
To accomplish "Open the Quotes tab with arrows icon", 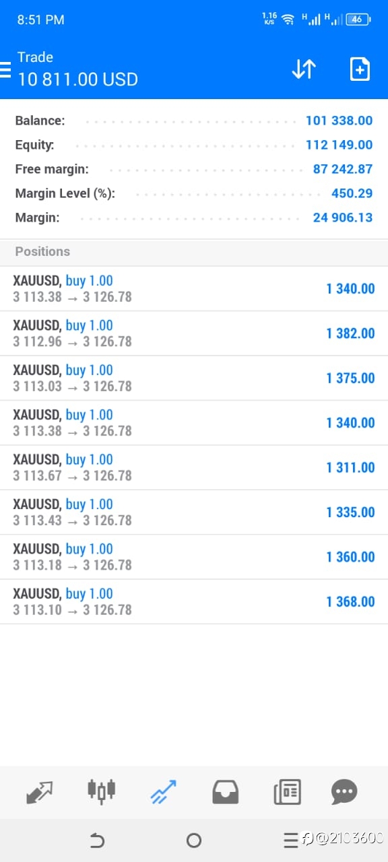I will click(40, 791).
